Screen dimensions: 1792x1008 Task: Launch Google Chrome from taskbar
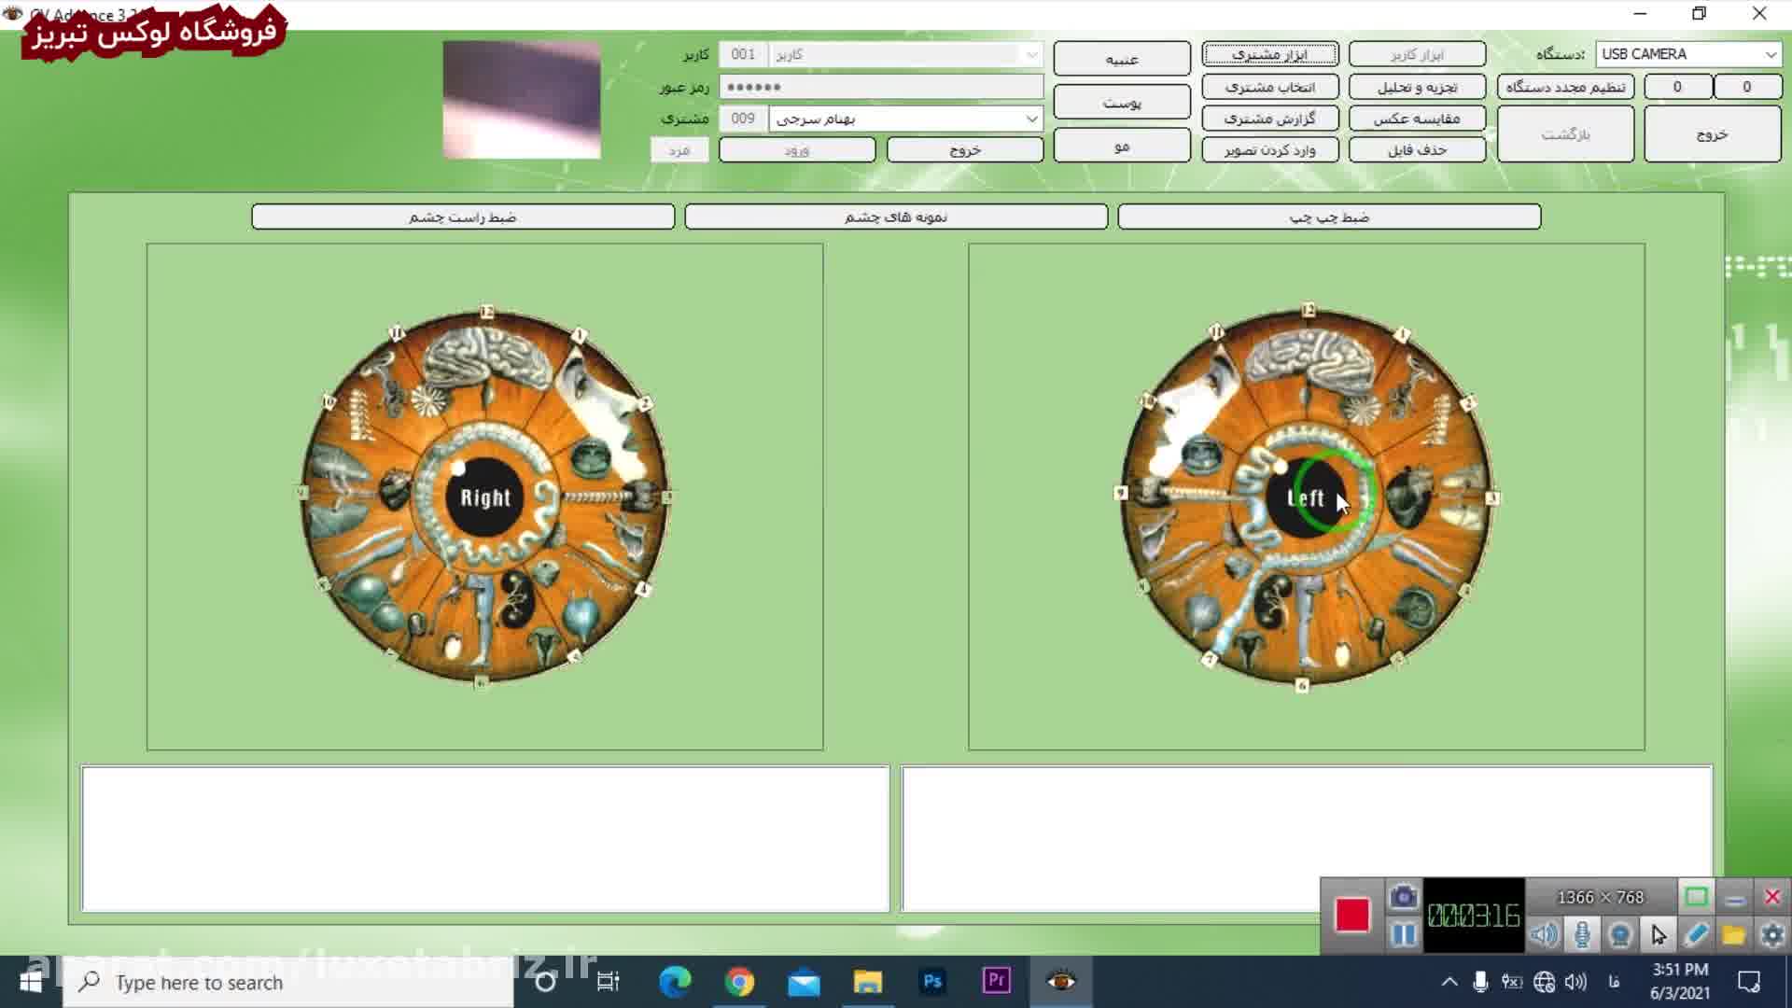click(x=739, y=982)
